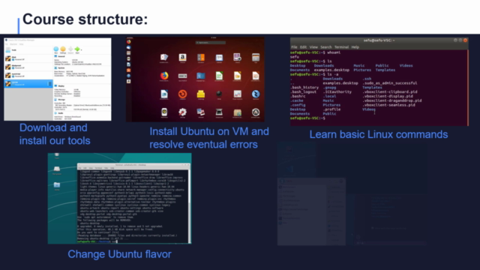The width and height of the screenshot is (480, 270).
Task: Open dropdown arrow beside VirtualBox Start button
Action: (x=81, y=49)
